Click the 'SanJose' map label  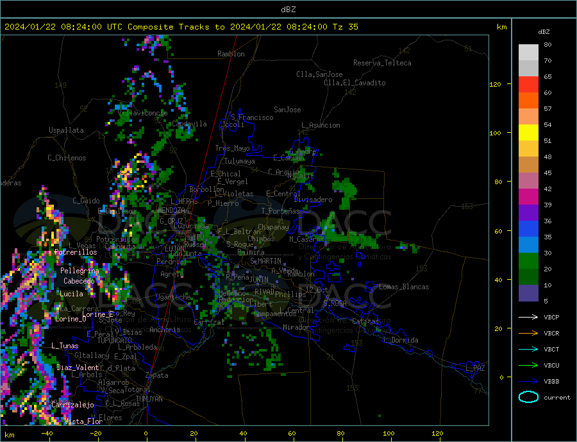tap(287, 110)
